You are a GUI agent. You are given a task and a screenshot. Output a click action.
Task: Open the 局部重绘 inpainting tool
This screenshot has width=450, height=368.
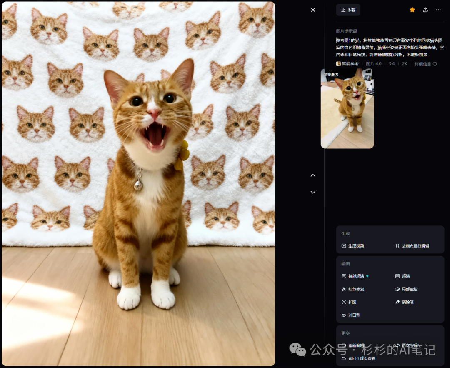click(406, 289)
